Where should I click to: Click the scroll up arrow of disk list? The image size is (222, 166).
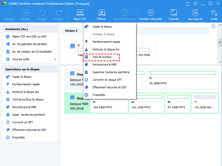(x=219, y=25)
